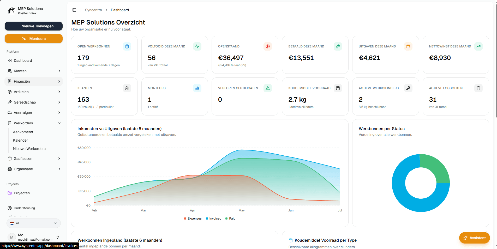
Task: Click the orange Monteurs button
Action: tap(34, 39)
